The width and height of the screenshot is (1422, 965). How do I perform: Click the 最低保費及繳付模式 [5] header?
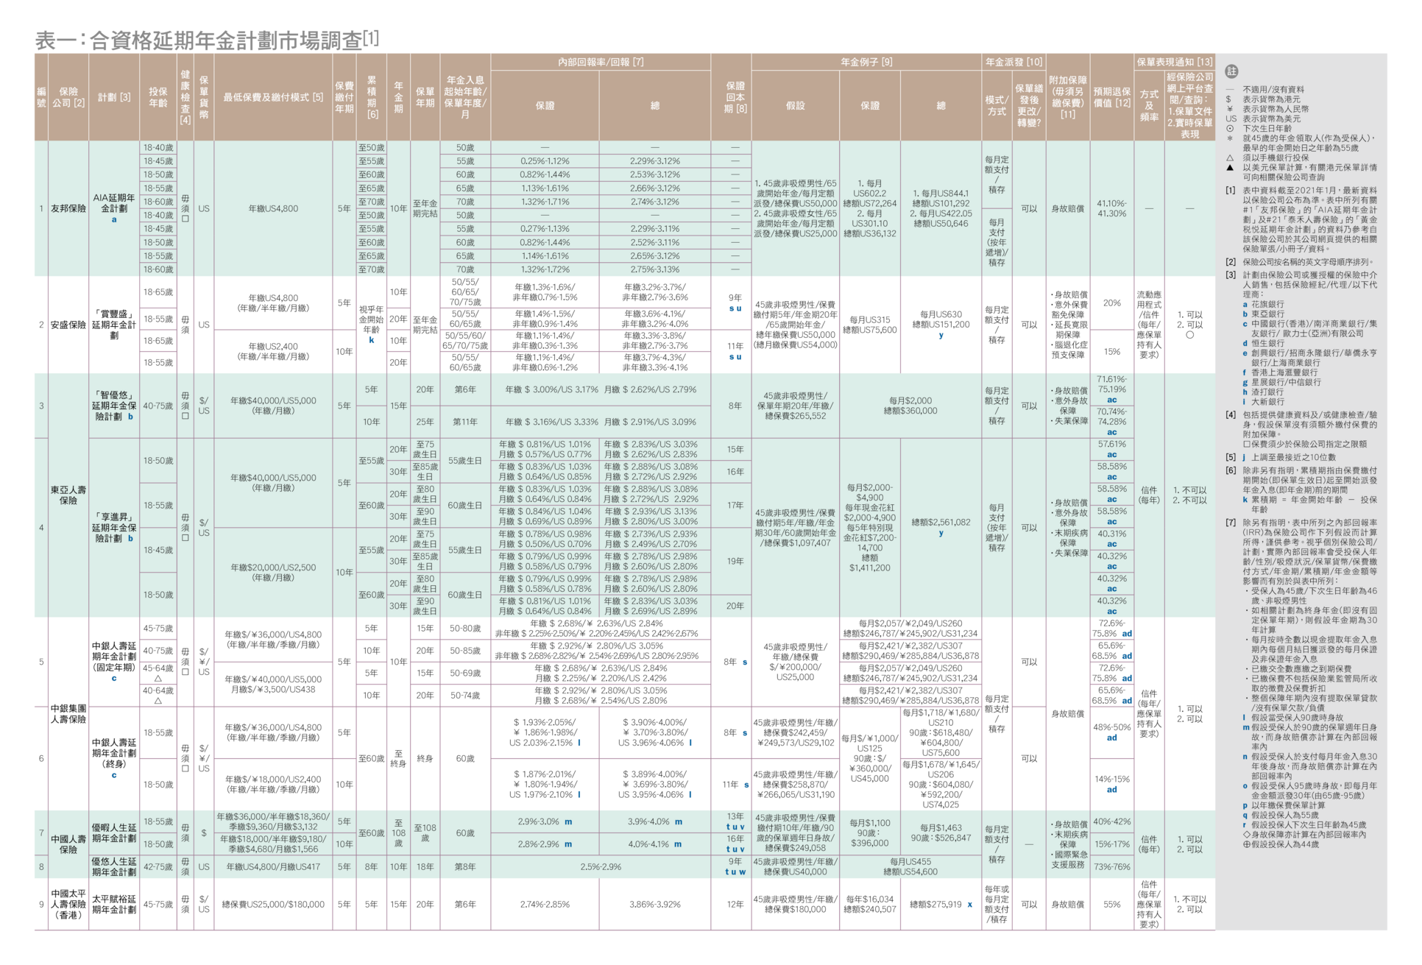[273, 97]
